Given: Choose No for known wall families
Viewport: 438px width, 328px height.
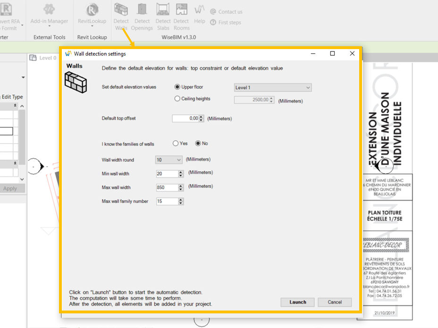Looking at the screenshot, I should click(x=198, y=143).
